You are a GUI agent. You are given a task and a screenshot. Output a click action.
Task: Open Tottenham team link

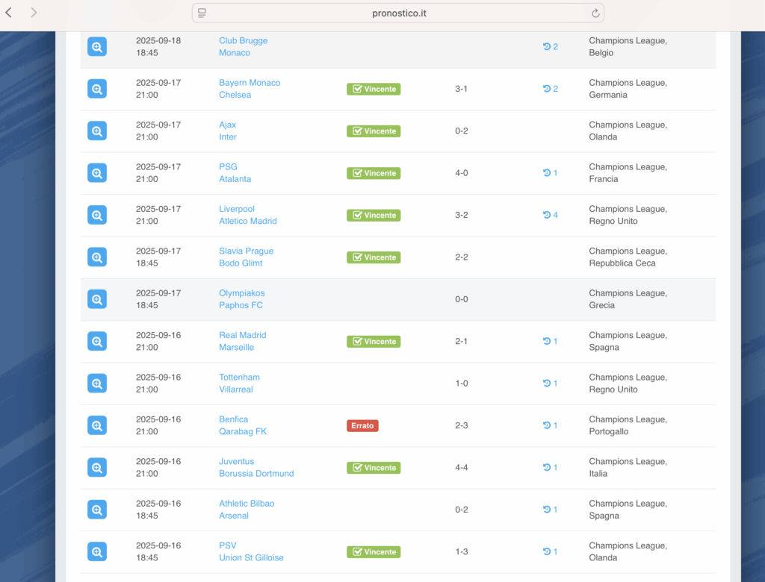(x=239, y=378)
